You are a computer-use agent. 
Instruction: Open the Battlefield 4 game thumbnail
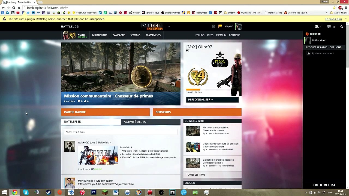[98, 155]
